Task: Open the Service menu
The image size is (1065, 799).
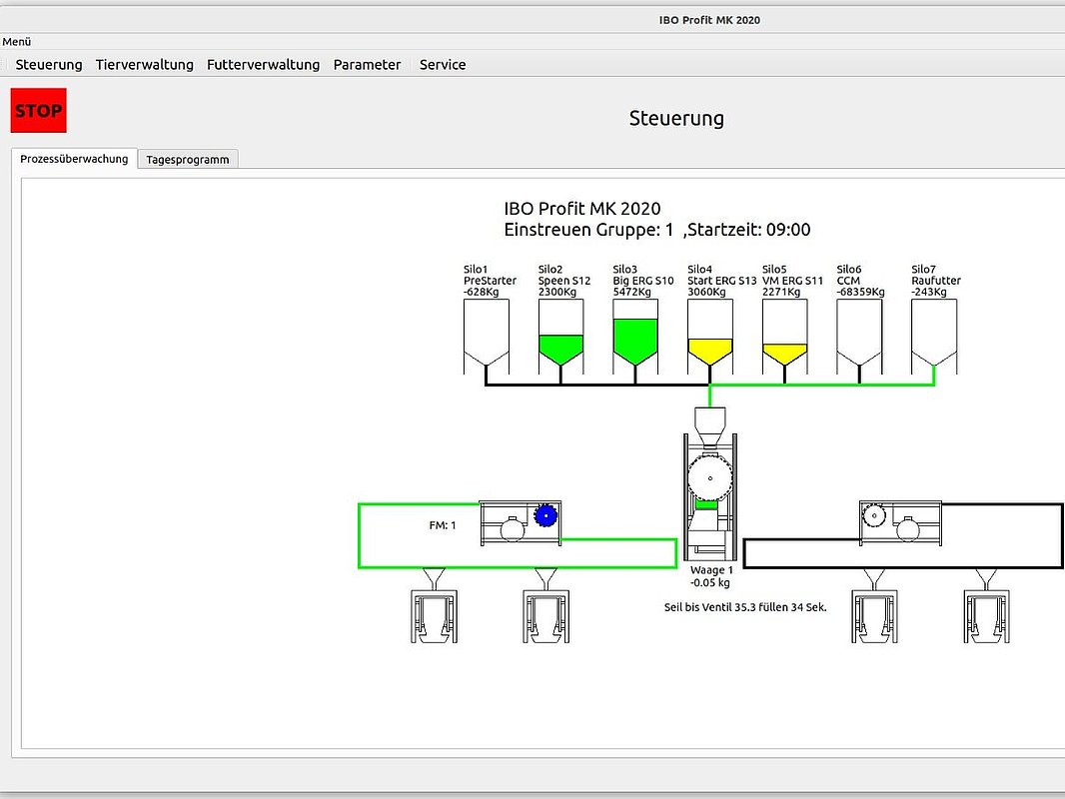Action: (443, 65)
